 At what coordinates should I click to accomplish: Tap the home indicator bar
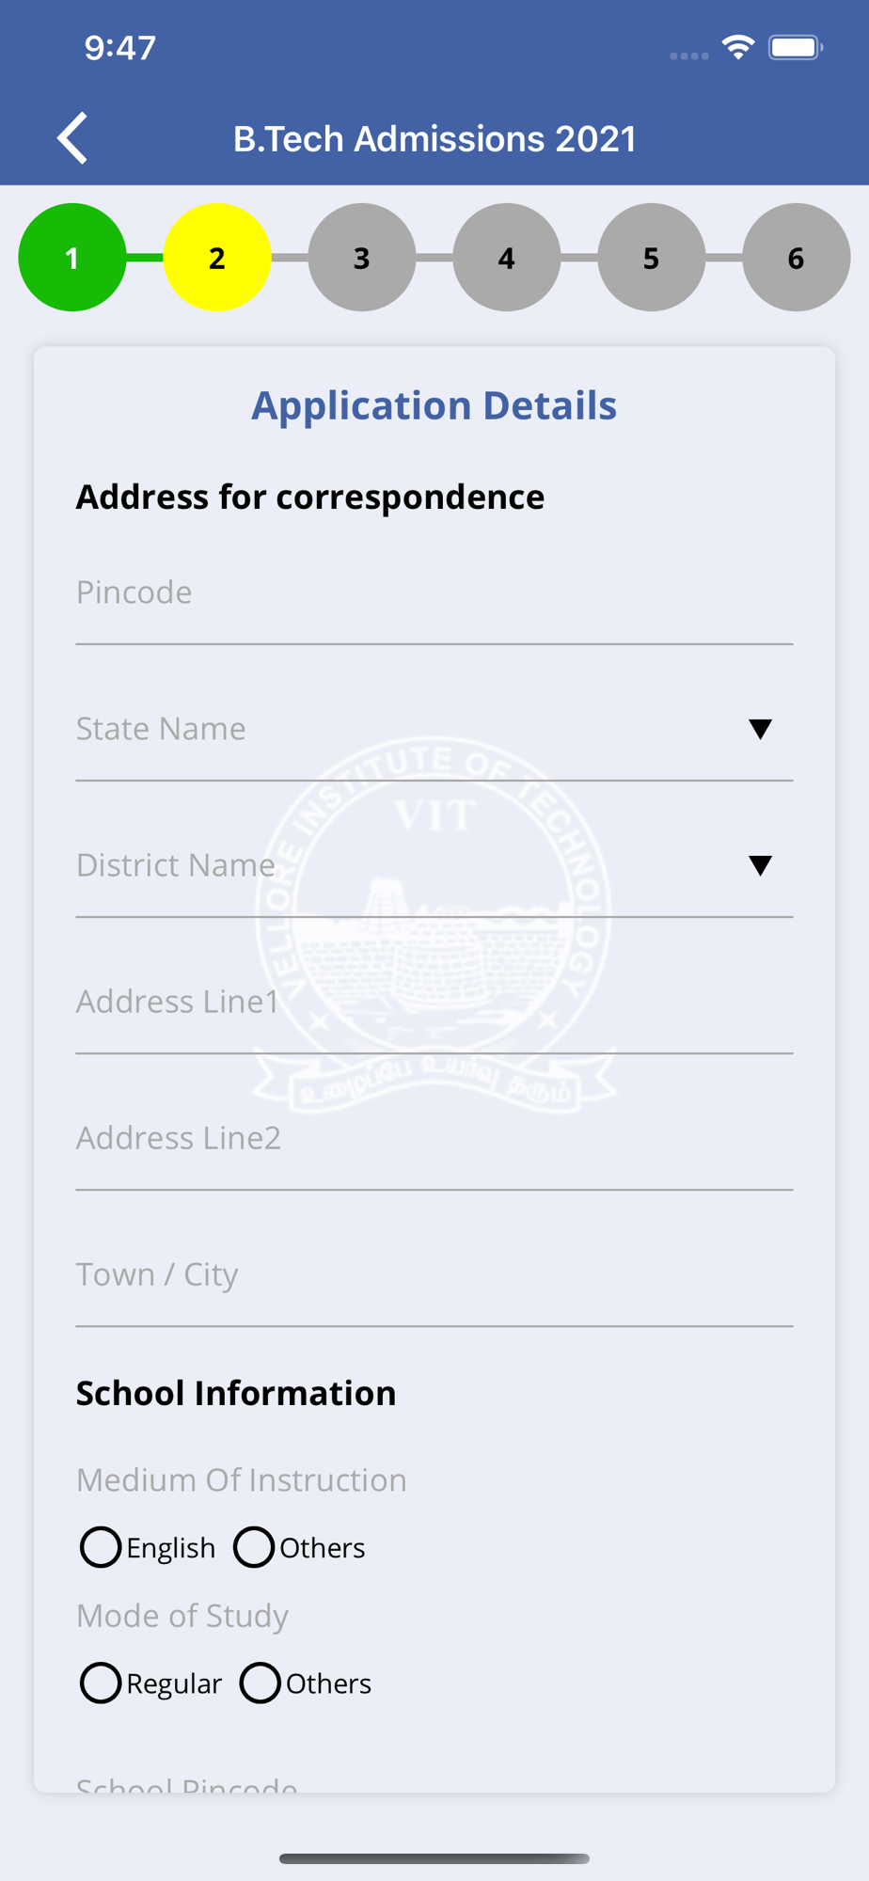[434, 1858]
